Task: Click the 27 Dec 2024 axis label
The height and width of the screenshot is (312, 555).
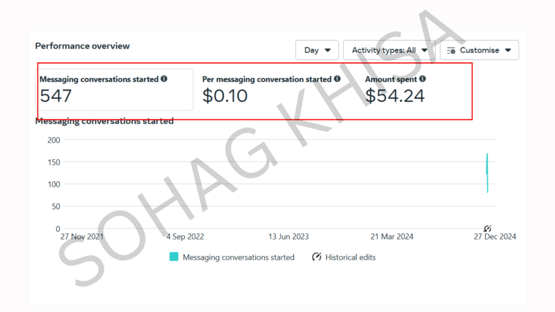Action: pyautogui.click(x=495, y=237)
